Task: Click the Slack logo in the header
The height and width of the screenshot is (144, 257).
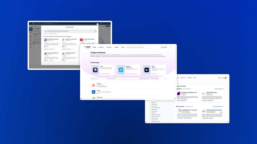Action: (x=88, y=47)
